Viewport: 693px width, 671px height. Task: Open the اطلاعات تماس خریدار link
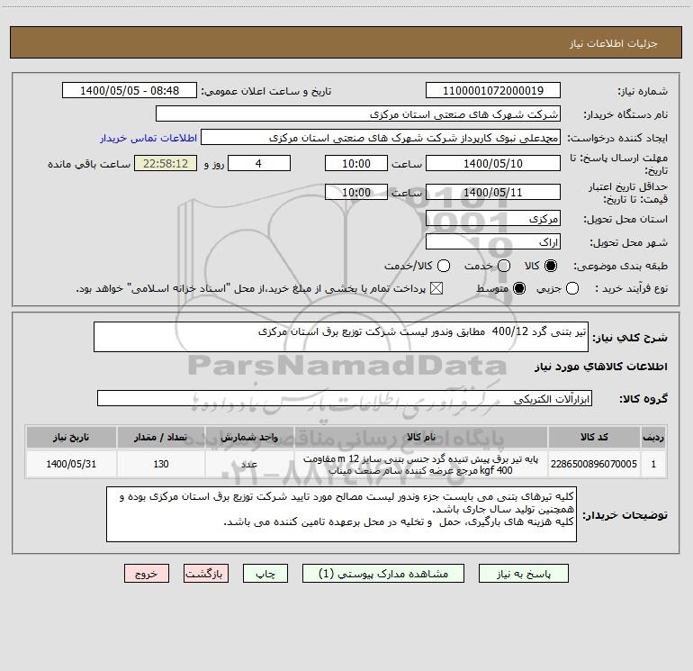coord(148,138)
